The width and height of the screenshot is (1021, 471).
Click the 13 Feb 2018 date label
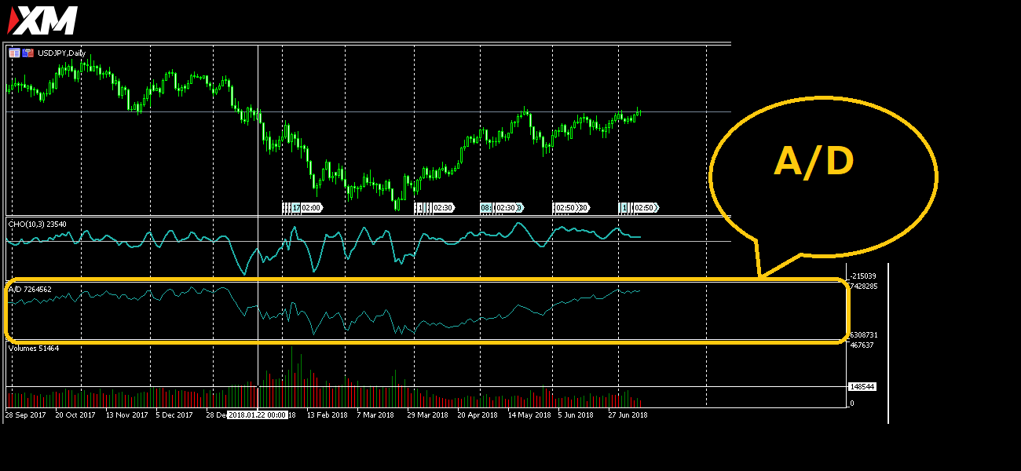326,414
